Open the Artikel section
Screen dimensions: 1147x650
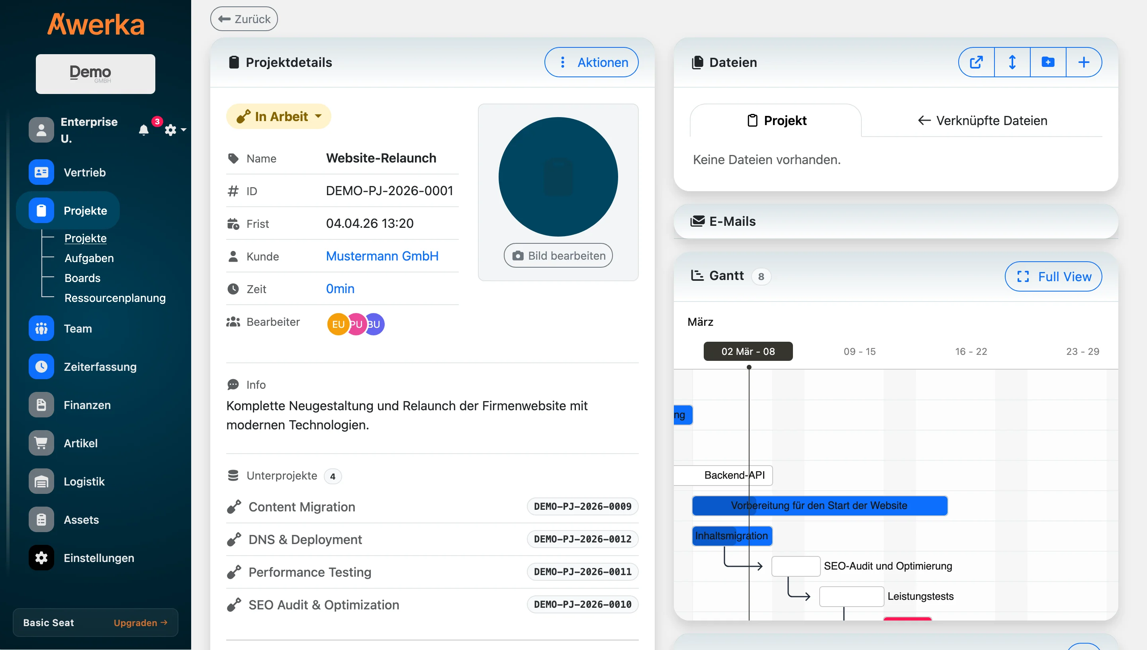pos(81,443)
